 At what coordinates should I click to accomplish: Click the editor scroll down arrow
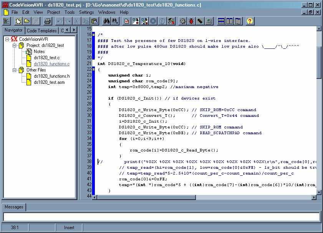319,192
